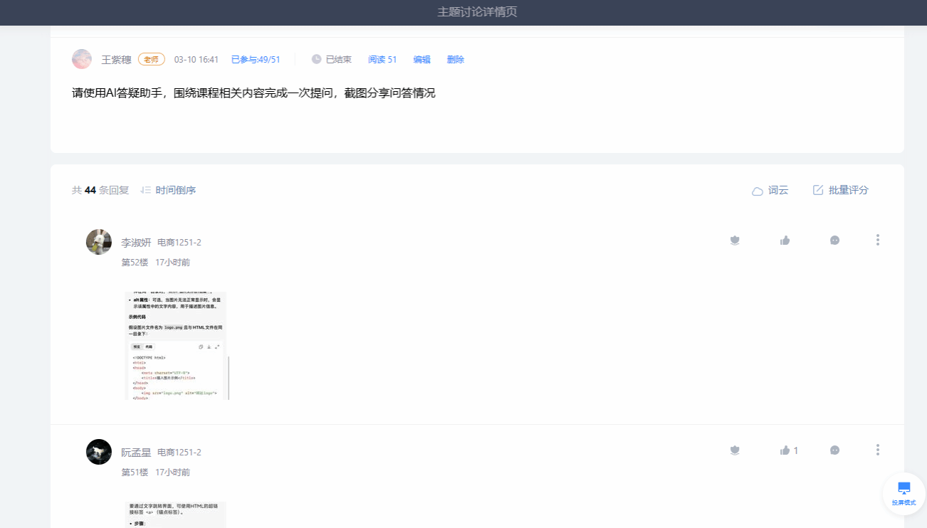This screenshot has width=927, height=528.
Task: Click the flower award icon on 阮孟星's reply
Action: tap(735, 450)
